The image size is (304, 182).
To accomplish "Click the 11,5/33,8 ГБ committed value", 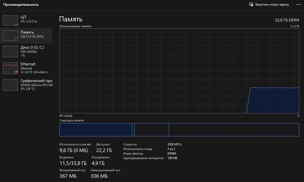I will [73, 163].
